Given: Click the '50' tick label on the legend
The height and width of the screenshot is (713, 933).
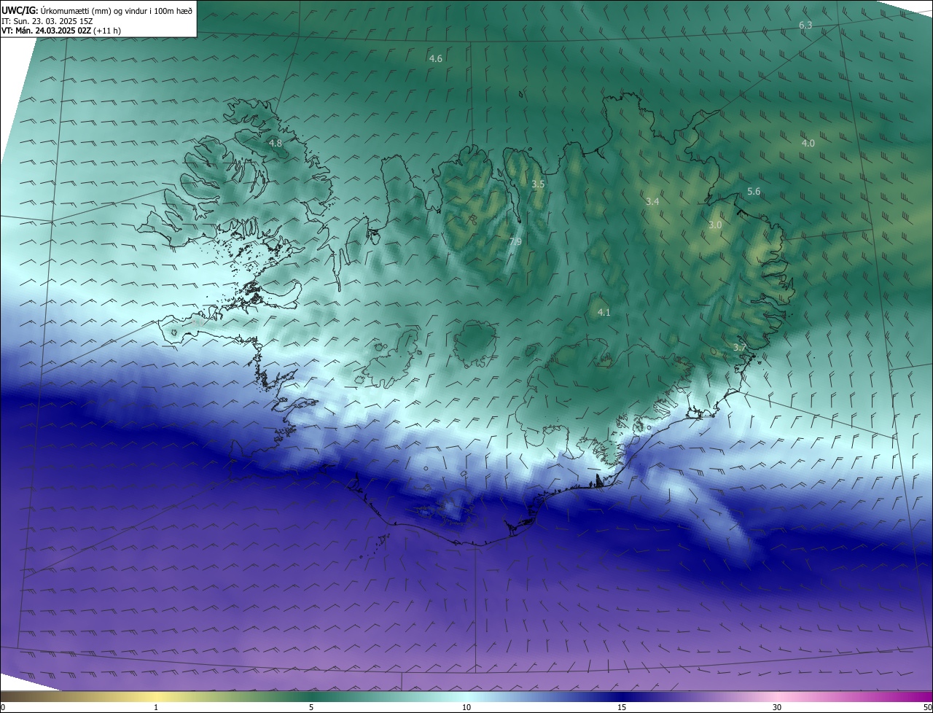Looking at the screenshot, I should pyautogui.click(x=927, y=707).
